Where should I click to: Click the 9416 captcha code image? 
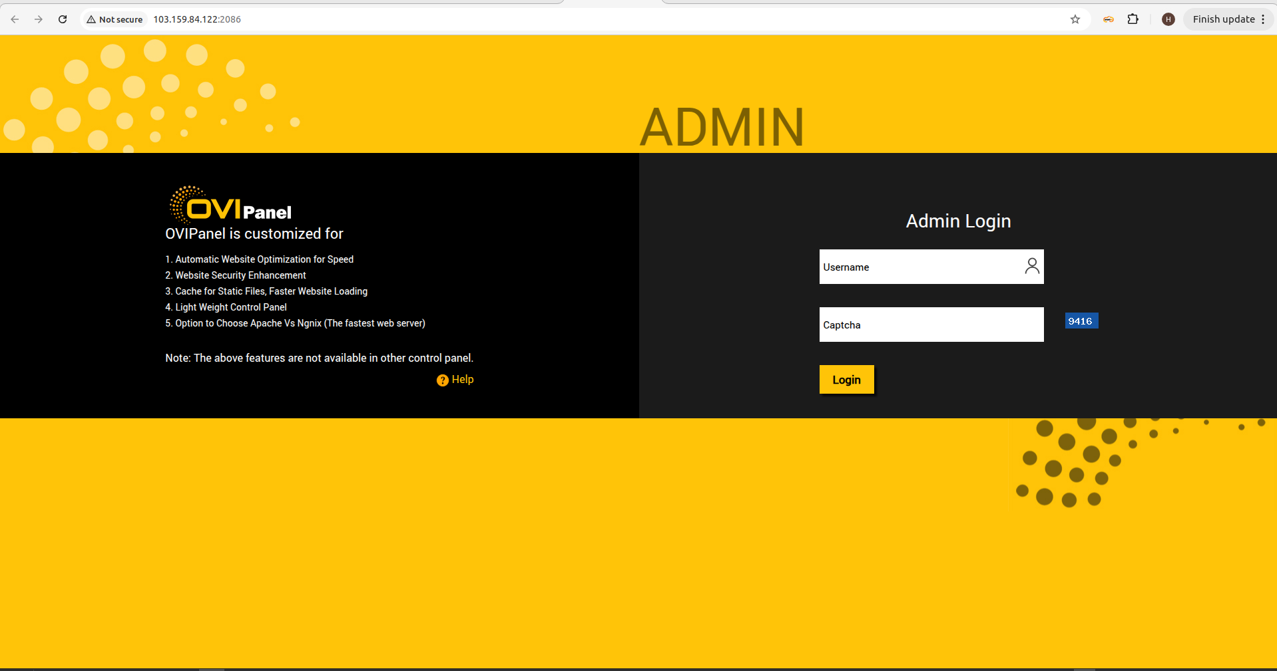(1081, 321)
